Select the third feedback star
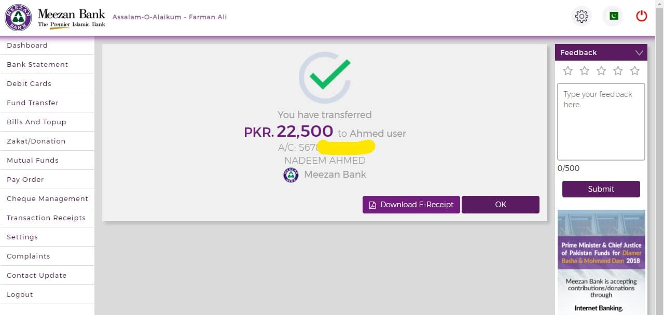 [x=601, y=71]
